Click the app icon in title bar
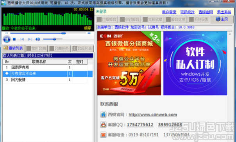Screen dimensions: 236x142 [x=3, y=3]
